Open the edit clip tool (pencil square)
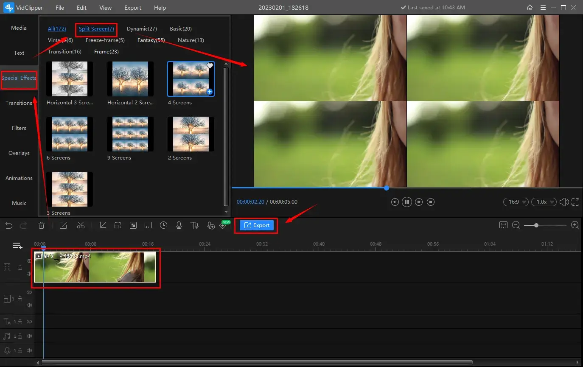Screen dimensions: 583x367 tap(63, 225)
